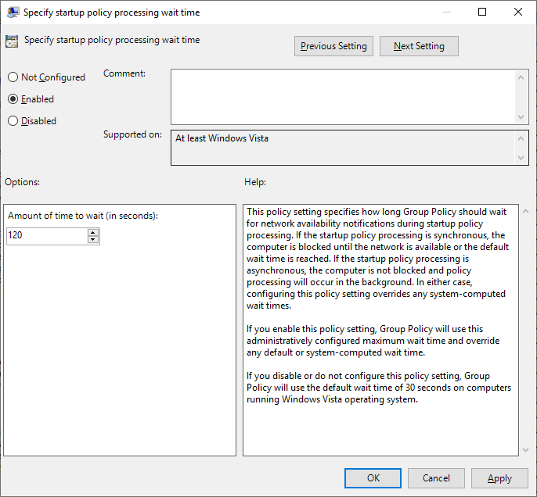Click the Help text first paragraph

(377, 259)
